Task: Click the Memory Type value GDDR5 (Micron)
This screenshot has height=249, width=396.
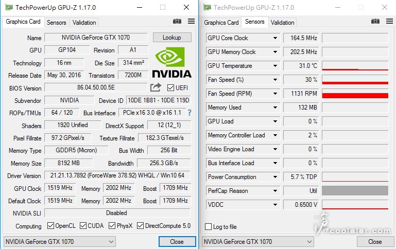Action: 76,150
